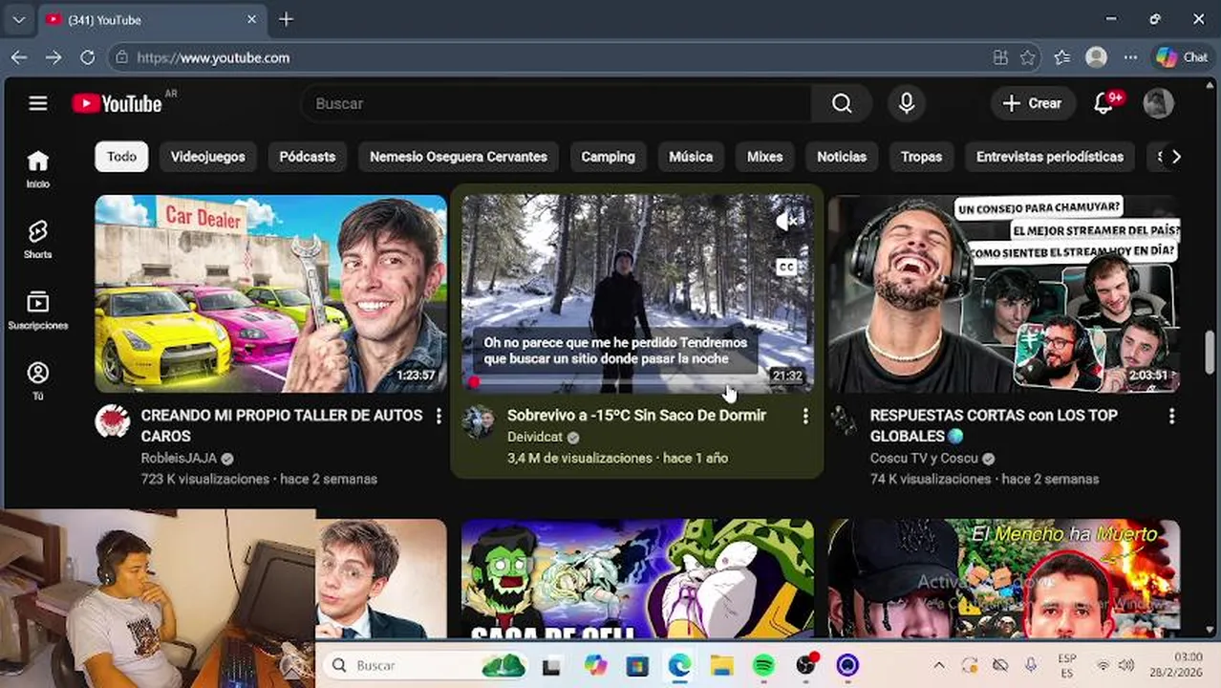Select the Tropas filter chip
Viewport: 1221px width, 688px height.
[x=921, y=157]
